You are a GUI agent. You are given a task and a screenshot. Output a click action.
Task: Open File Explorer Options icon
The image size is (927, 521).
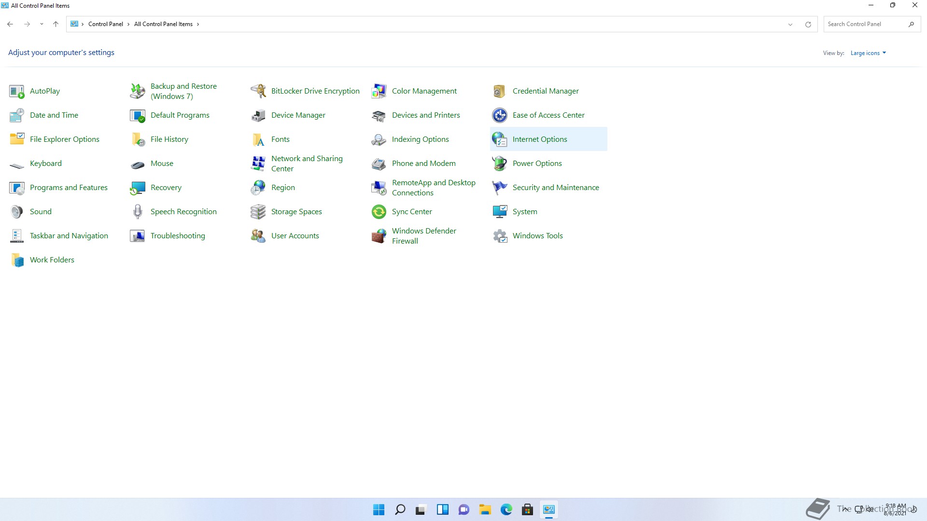[17, 139]
